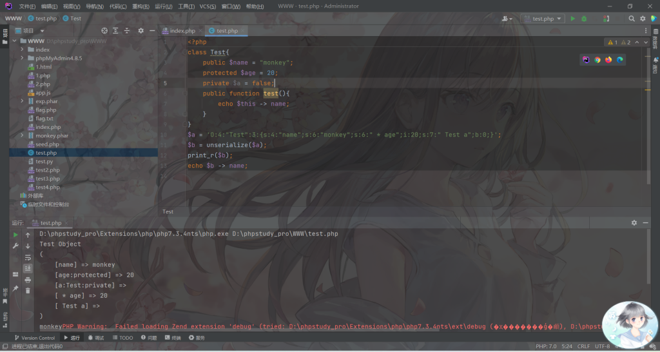Screen dimensions: 660x352
Task: Open preview in Firefox browser icon
Action: coord(608,60)
